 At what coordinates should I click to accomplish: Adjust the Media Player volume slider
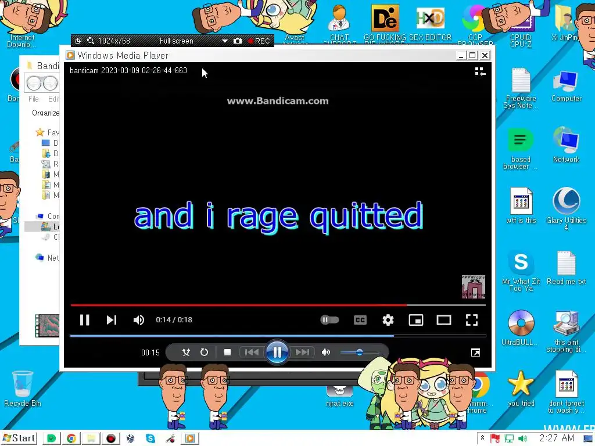tap(359, 353)
